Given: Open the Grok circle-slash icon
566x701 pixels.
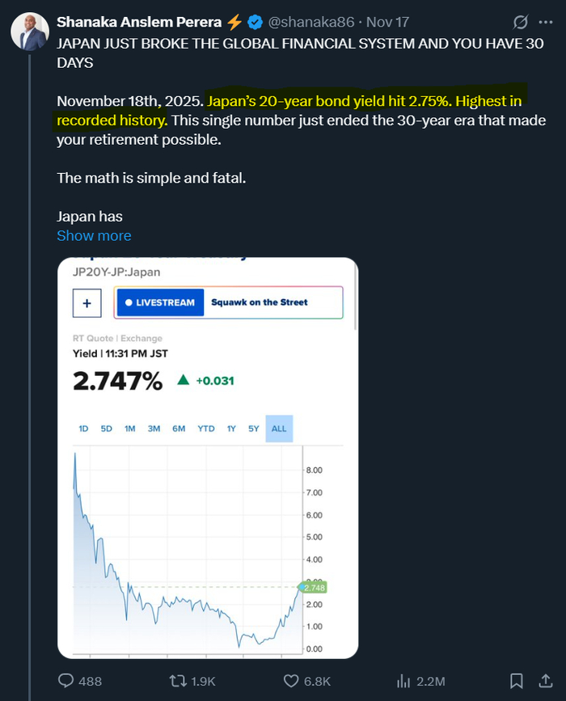Looking at the screenshot, I should tap(521, 22).
